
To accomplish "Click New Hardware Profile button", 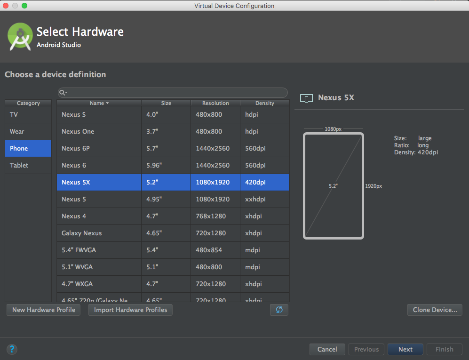I will click(x=43, y=310).
